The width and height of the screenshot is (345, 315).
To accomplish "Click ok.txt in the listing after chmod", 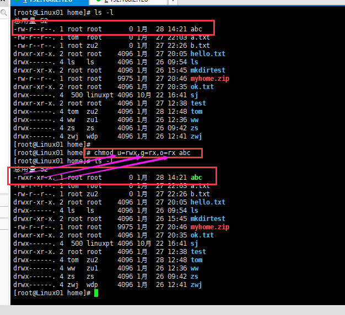I will click(202, 235).
